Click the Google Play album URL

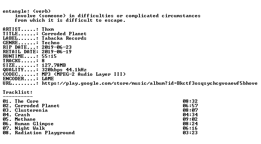150,83
